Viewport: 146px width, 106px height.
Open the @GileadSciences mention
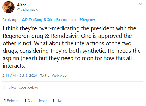(57, 20)
